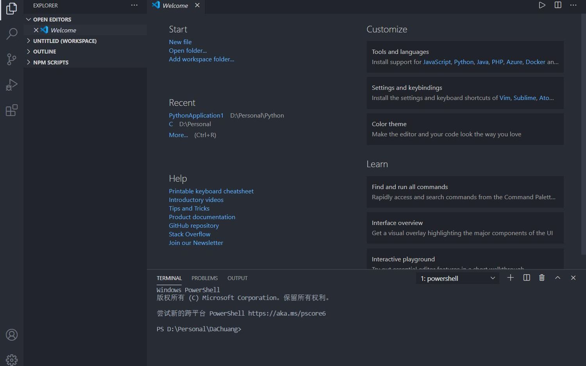Open the Source Control view icon
Image resolution: width=586 pixels, height=366 pixels.
(12, 59)
